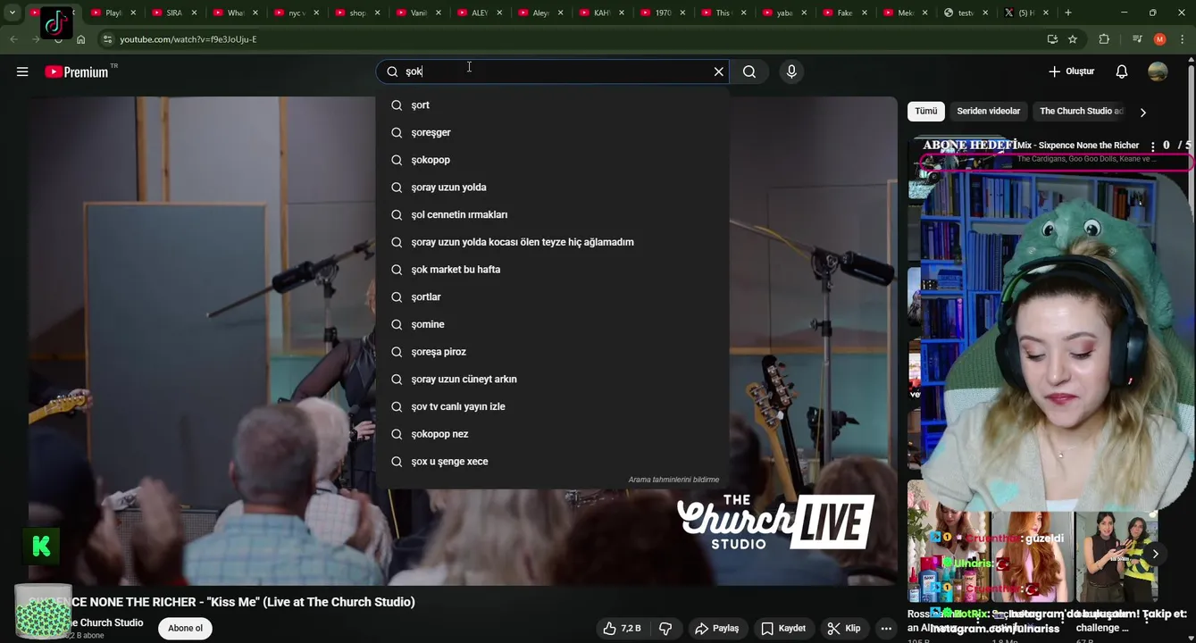Share the video with Paylaş

click(717, 628)
